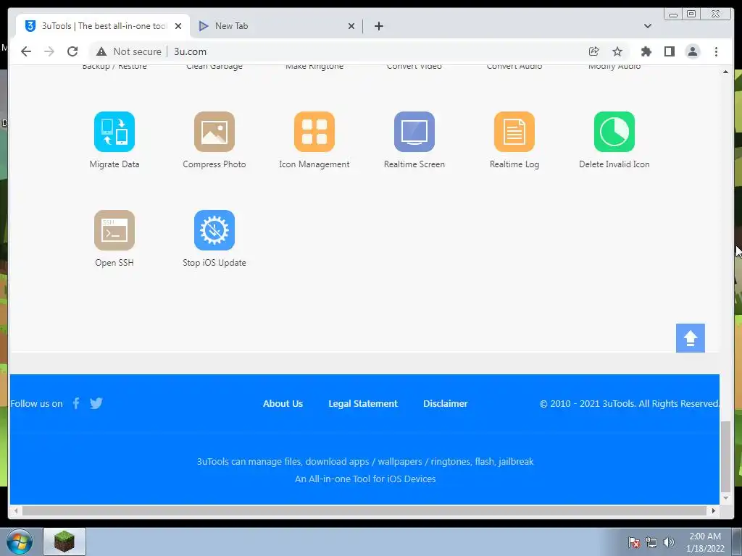Click the Stop iOS Update label
742x556 pixels.
[x=214, y=262]
